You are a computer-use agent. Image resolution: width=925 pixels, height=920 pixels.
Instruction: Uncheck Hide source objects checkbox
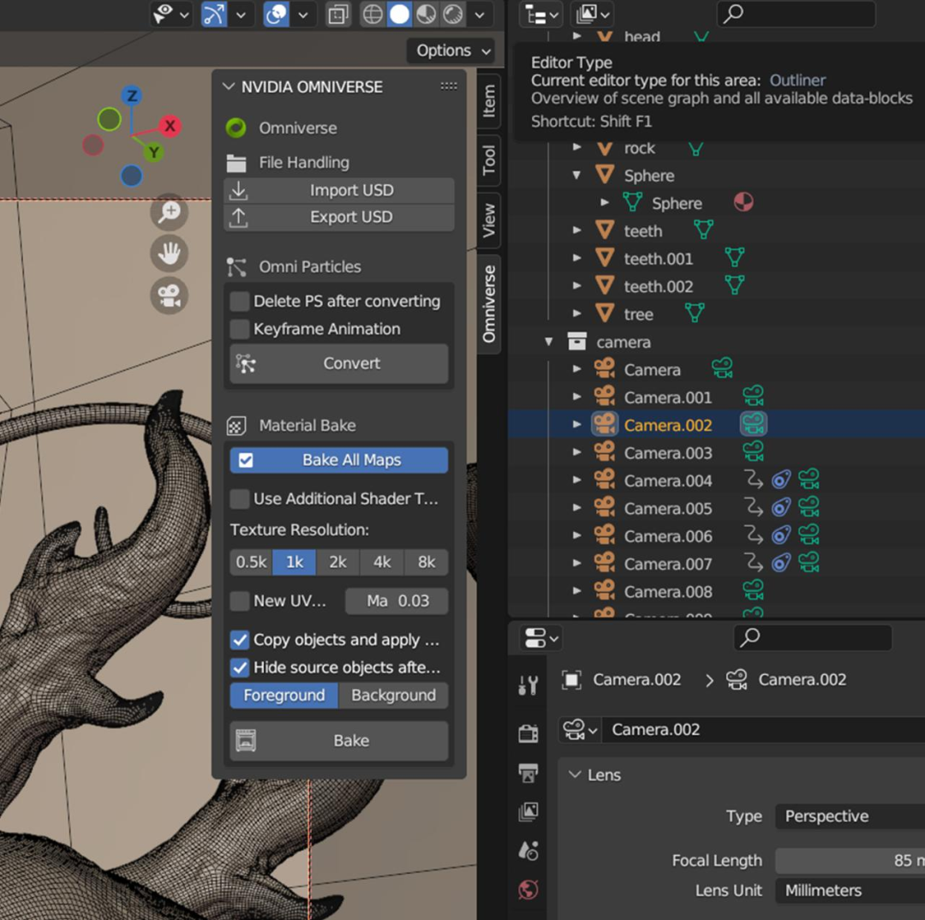click(240, 667)
